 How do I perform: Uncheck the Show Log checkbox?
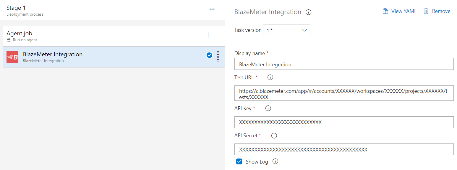[x=239, y=161]
